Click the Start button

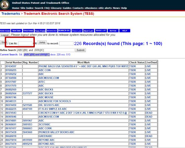point(4,42)
